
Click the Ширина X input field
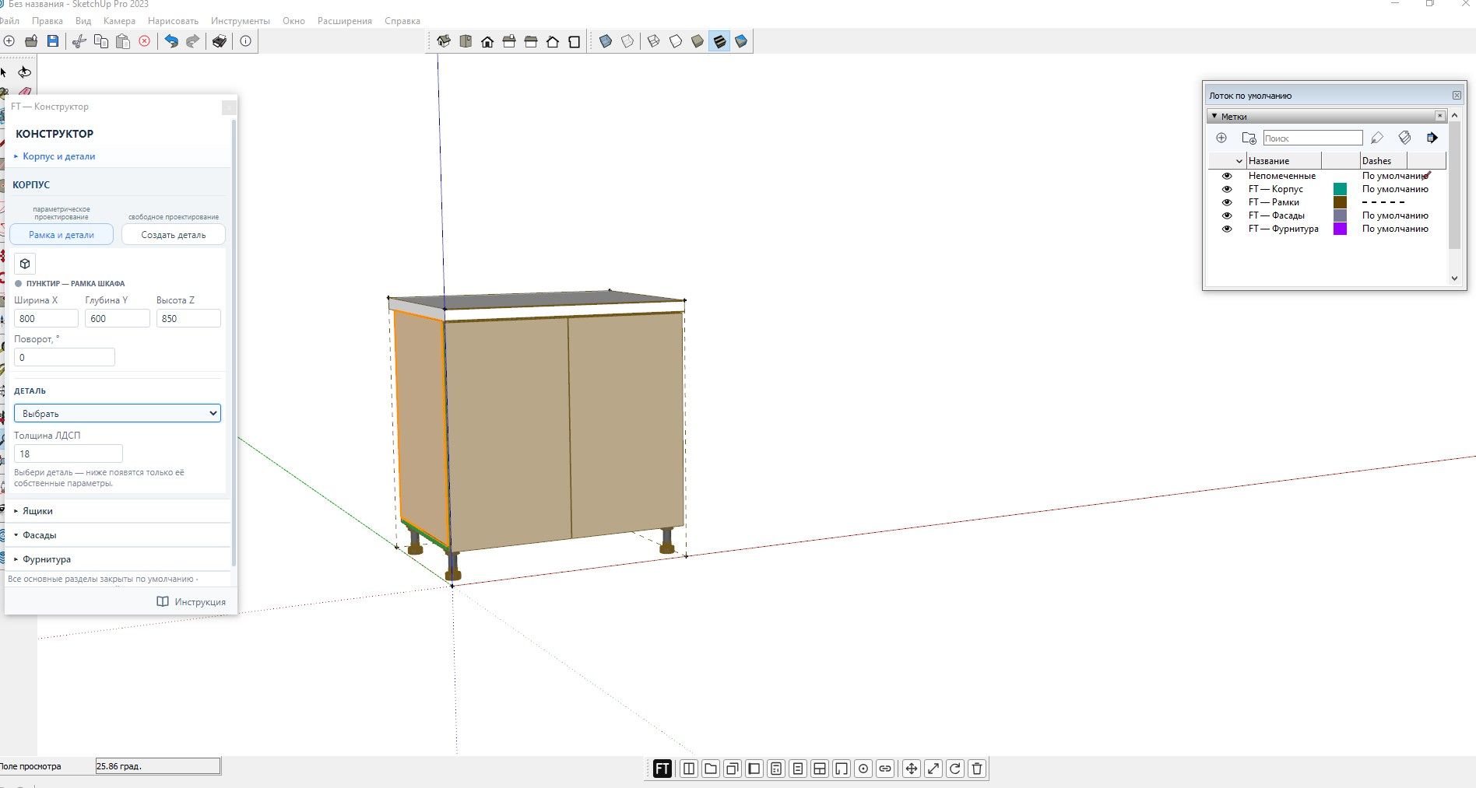[46, 318]
